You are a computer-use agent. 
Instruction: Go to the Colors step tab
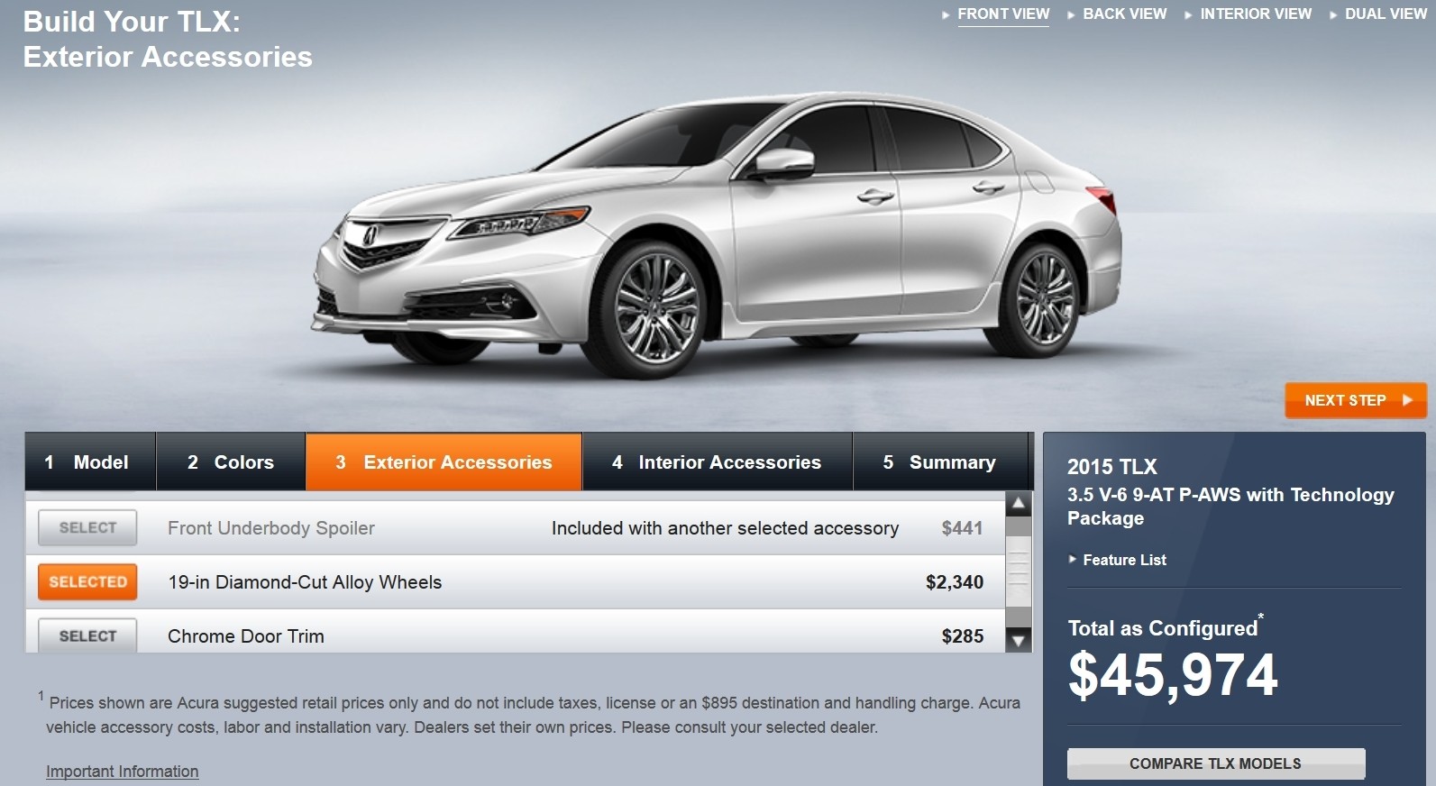(x=231, y=462)
